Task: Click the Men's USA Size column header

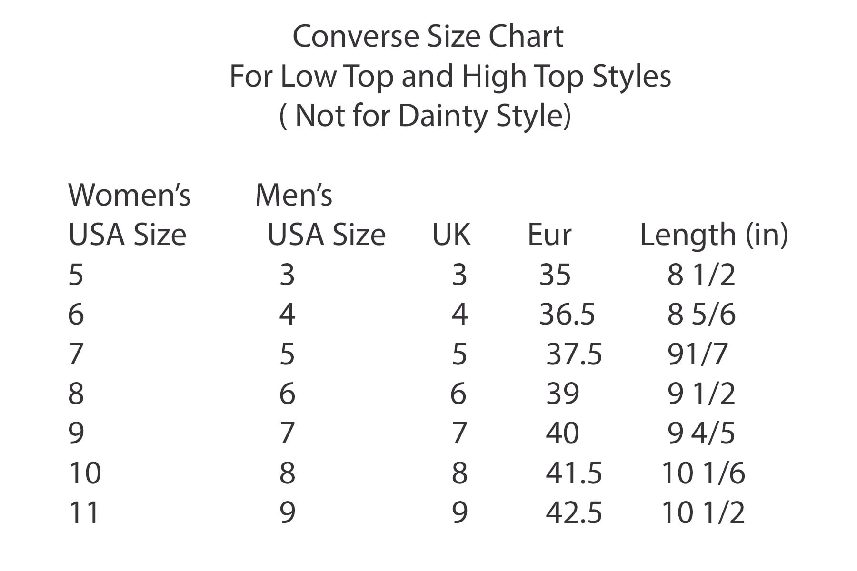Action: pos(320,215)
